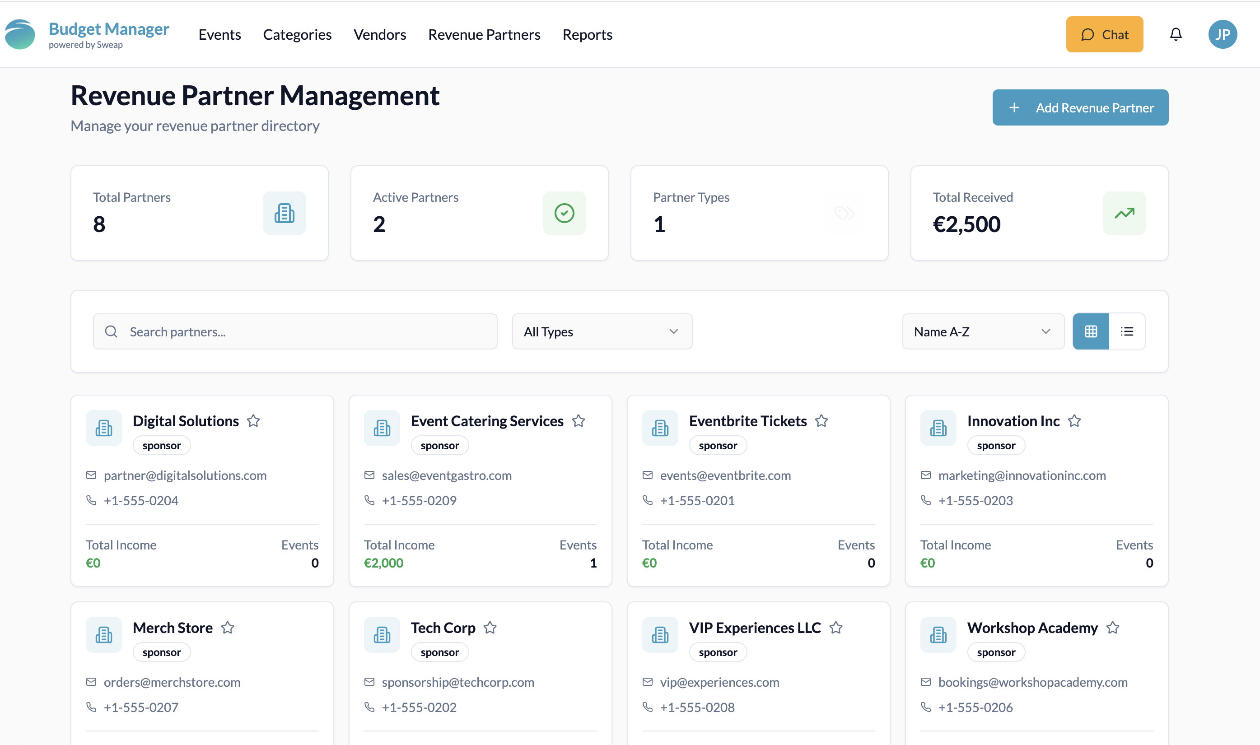Click the sponsor tag on Merch Store

[x=162, y=652]
